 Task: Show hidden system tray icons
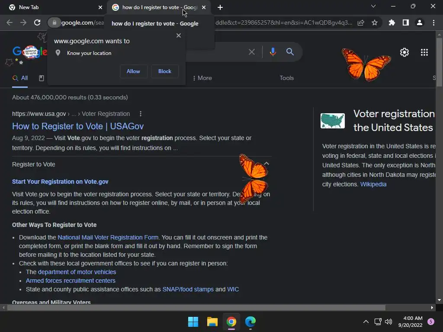[366, 322]
